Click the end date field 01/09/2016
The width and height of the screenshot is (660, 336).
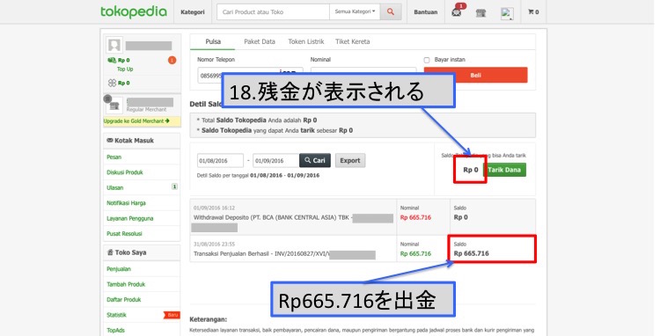(x=275, y=161)
